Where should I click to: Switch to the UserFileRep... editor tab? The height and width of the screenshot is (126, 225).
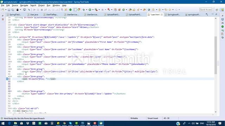click(x=51, y=15)
